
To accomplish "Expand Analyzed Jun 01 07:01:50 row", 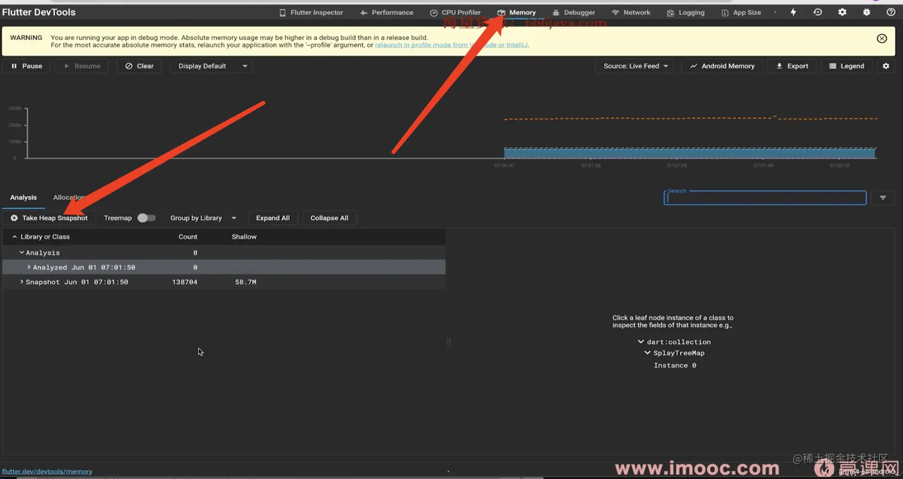I will click(x=29, y=267).
